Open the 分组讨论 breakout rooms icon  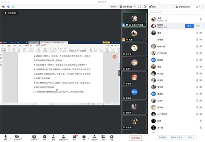click(x=94, y=138)
